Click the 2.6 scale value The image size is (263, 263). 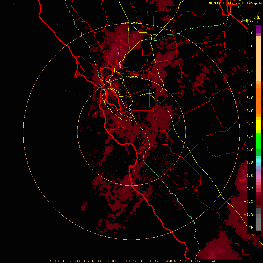250,150
